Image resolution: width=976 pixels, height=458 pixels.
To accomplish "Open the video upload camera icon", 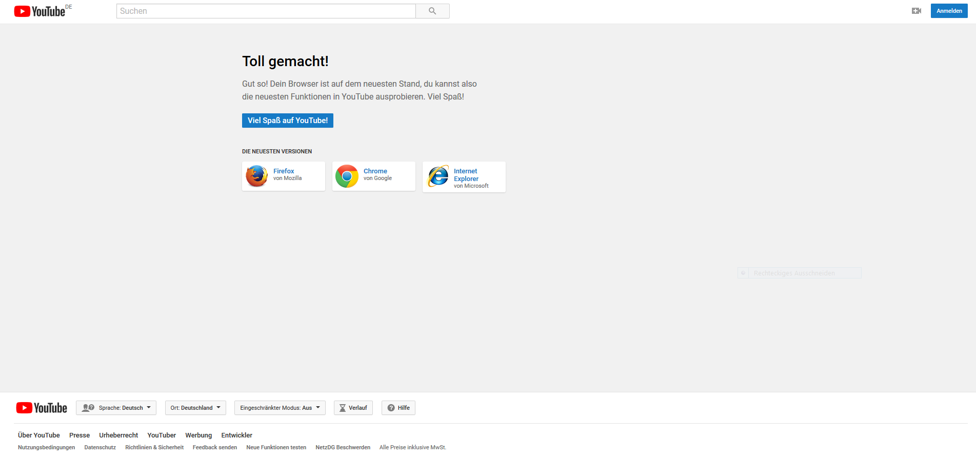I will tap(917, 11).
